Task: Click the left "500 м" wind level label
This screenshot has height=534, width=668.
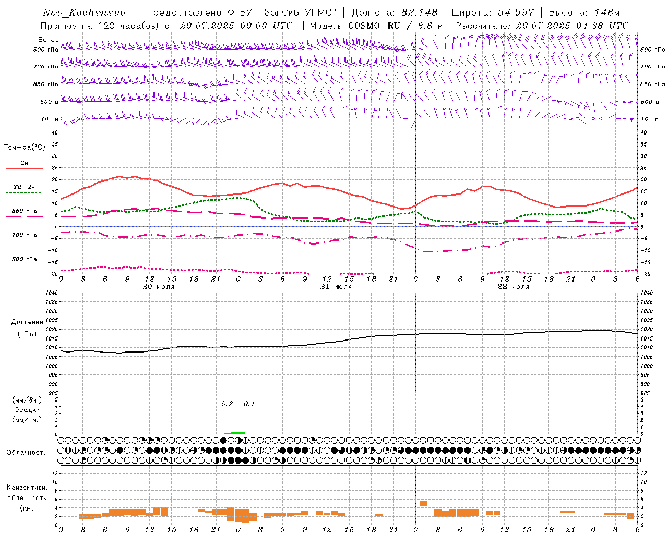Action: coord(50,102)
